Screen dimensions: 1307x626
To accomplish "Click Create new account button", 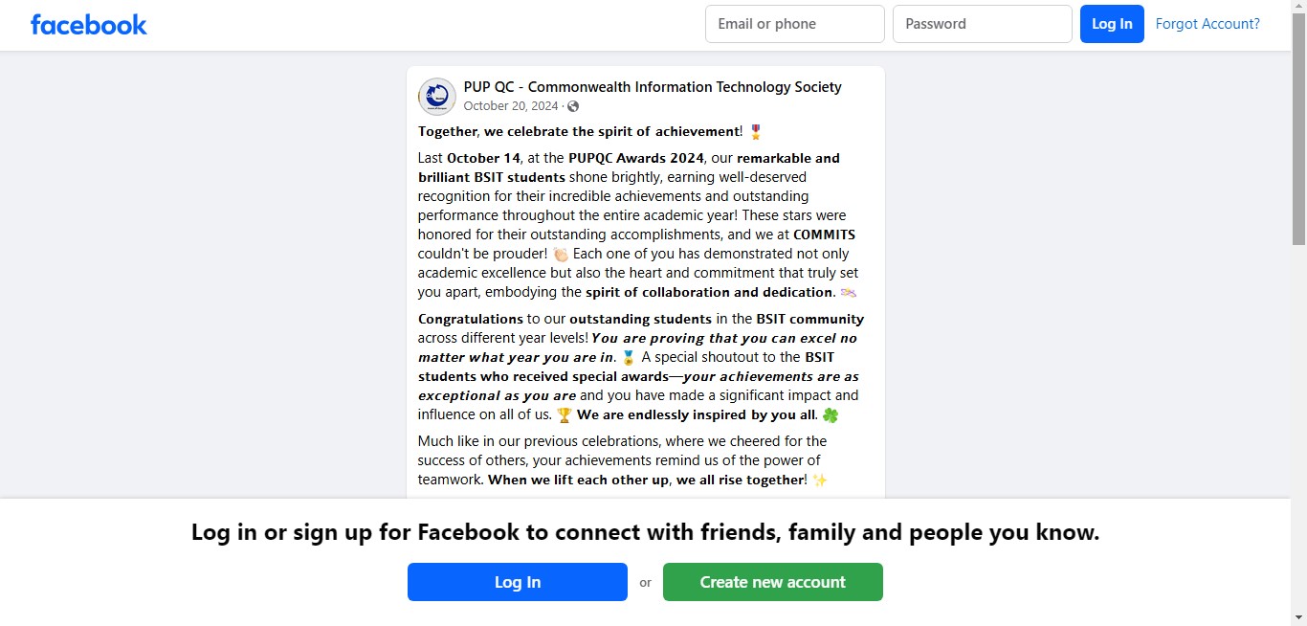I will coord(773,582).
